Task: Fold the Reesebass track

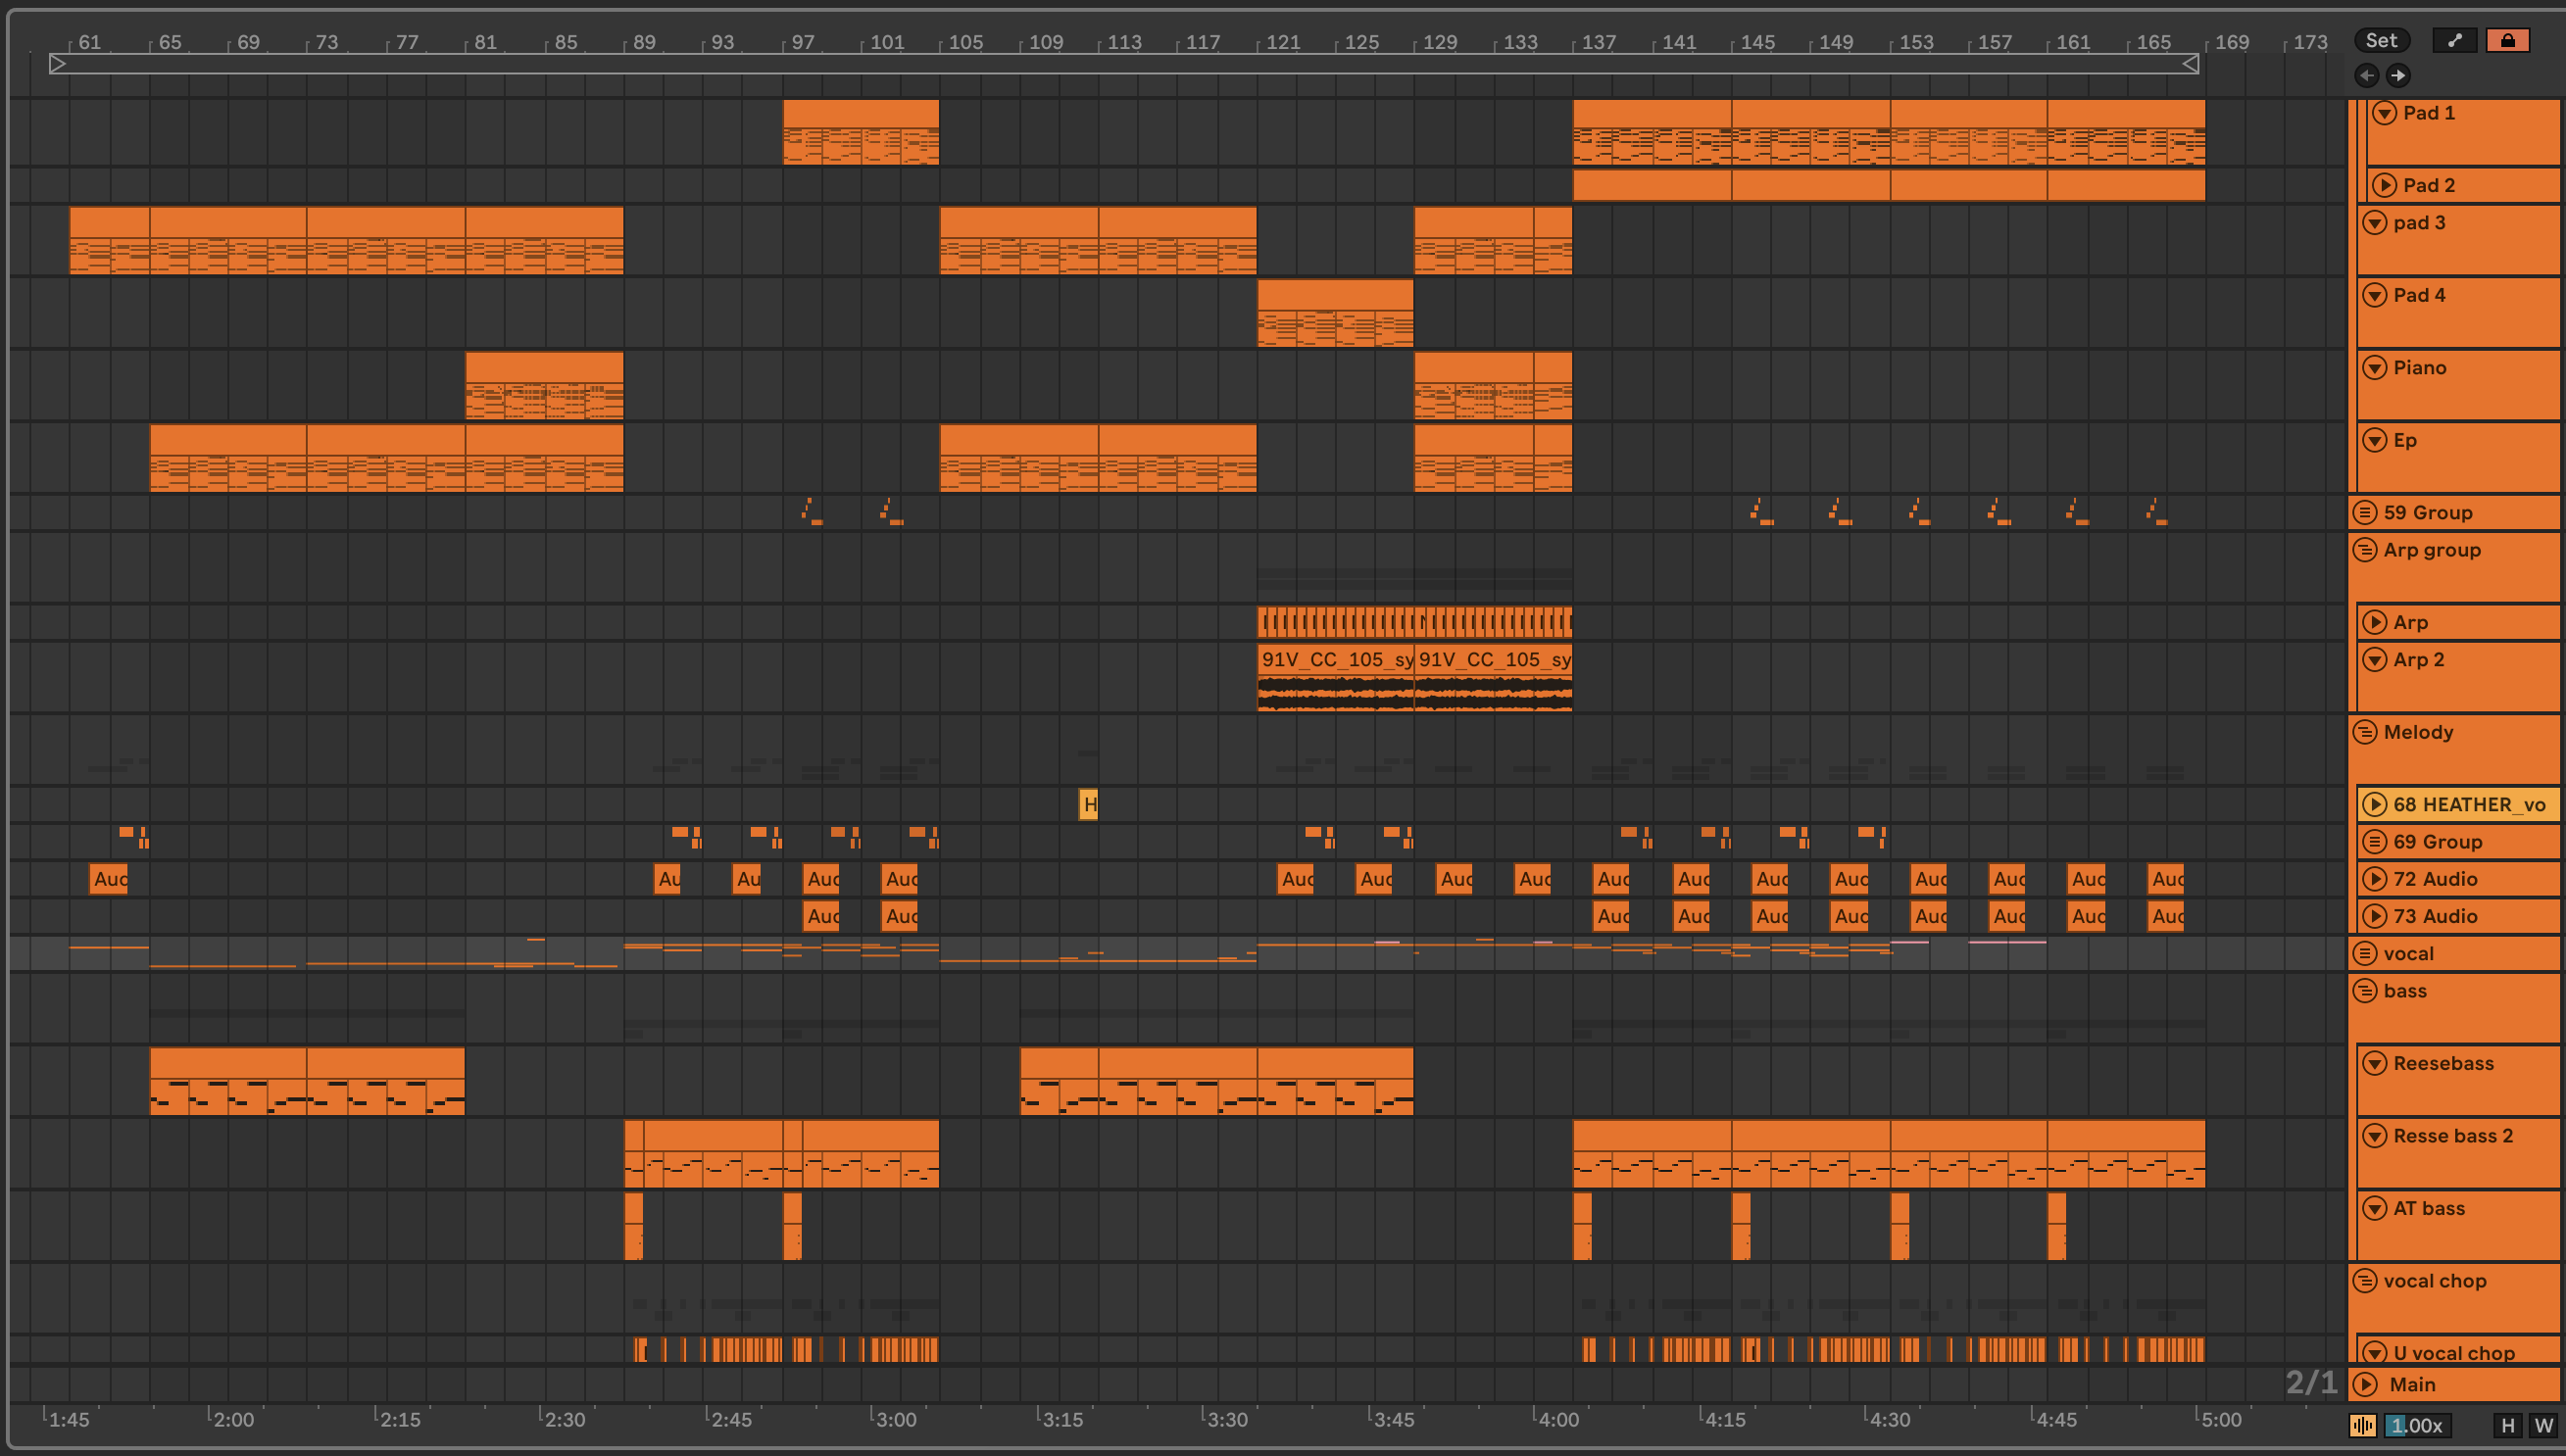Action: 2375,1063
